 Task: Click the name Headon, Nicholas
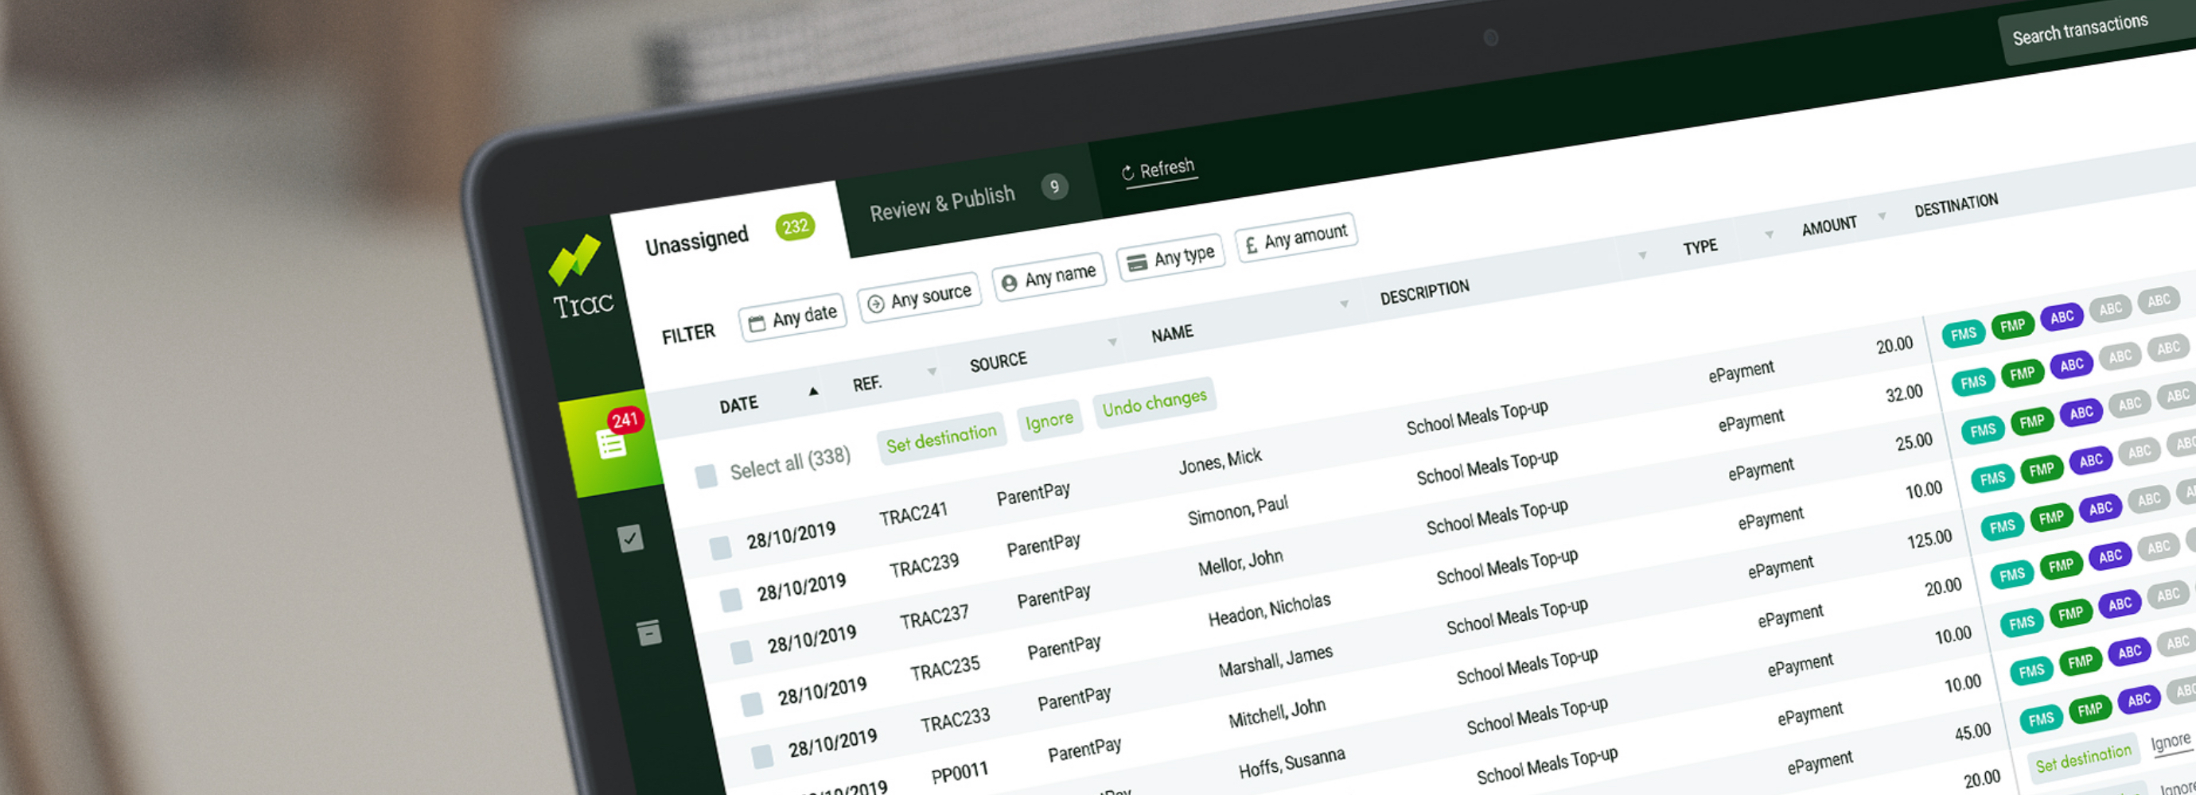point(1269,608)
